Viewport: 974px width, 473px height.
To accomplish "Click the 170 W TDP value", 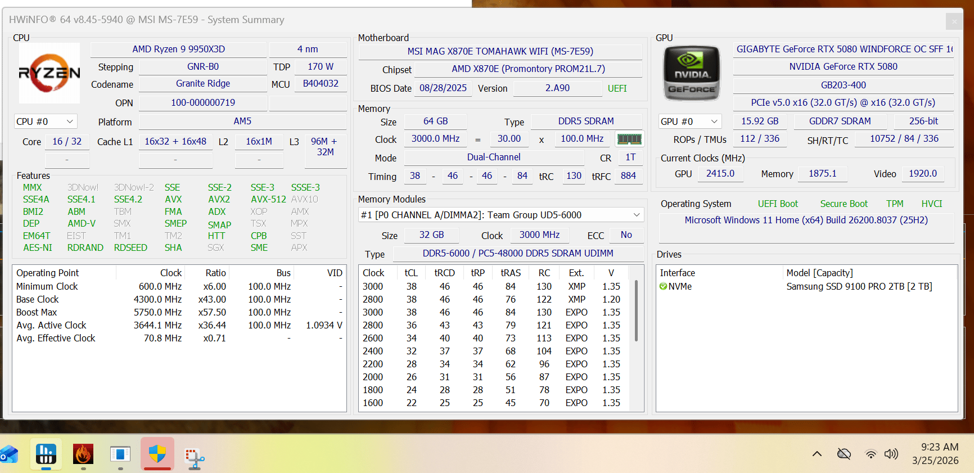I will point(321,67).
